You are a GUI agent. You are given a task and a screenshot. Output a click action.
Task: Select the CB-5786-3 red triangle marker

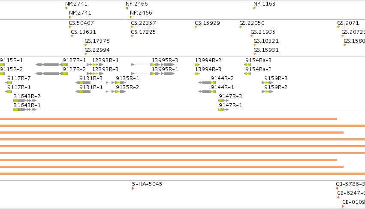(x=337, y=188)
